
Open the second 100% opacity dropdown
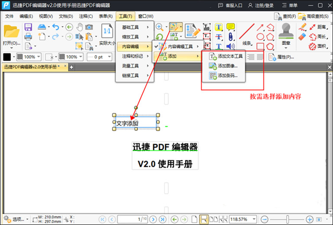coord(81,57)
